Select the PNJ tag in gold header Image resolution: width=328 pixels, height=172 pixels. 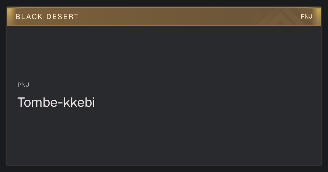tap(306, 17)
